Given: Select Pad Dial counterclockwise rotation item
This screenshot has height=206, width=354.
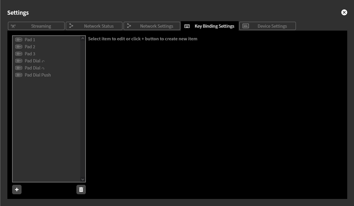Looking at the screenshot, I should 46,61.
